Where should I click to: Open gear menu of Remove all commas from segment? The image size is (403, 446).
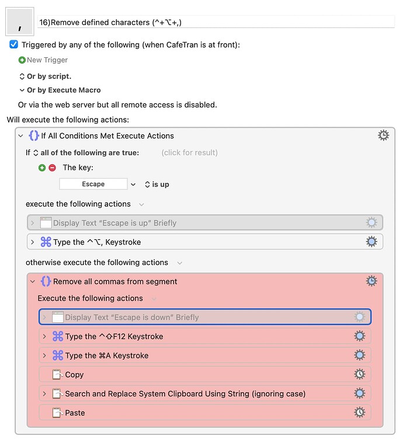click(371, 281)
